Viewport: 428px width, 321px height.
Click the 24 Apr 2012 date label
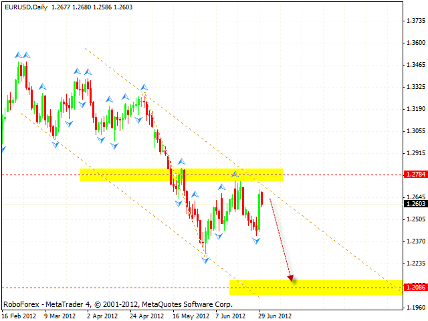[x=147, y=315]
